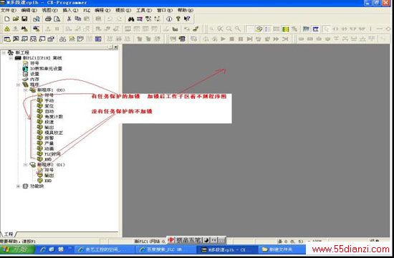
Task: Click the scissors Cut icon
Action: (x=69, y=19)
